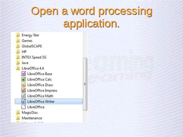
Task: Click the LibreOffice Base database icon
Action: pyautogui.click(x=24, y=74)
